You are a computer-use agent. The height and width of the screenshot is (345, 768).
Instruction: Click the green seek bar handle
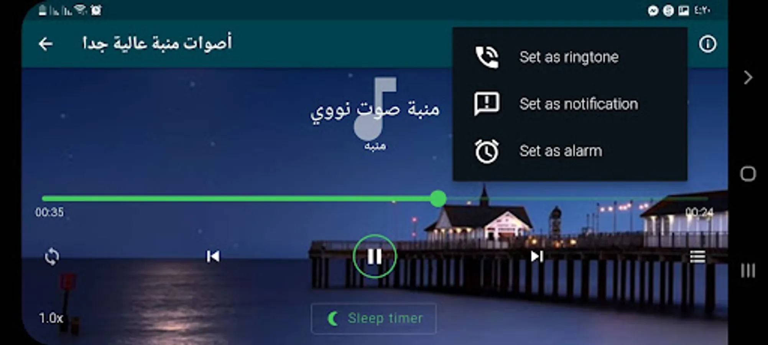(x=438, y=199)
